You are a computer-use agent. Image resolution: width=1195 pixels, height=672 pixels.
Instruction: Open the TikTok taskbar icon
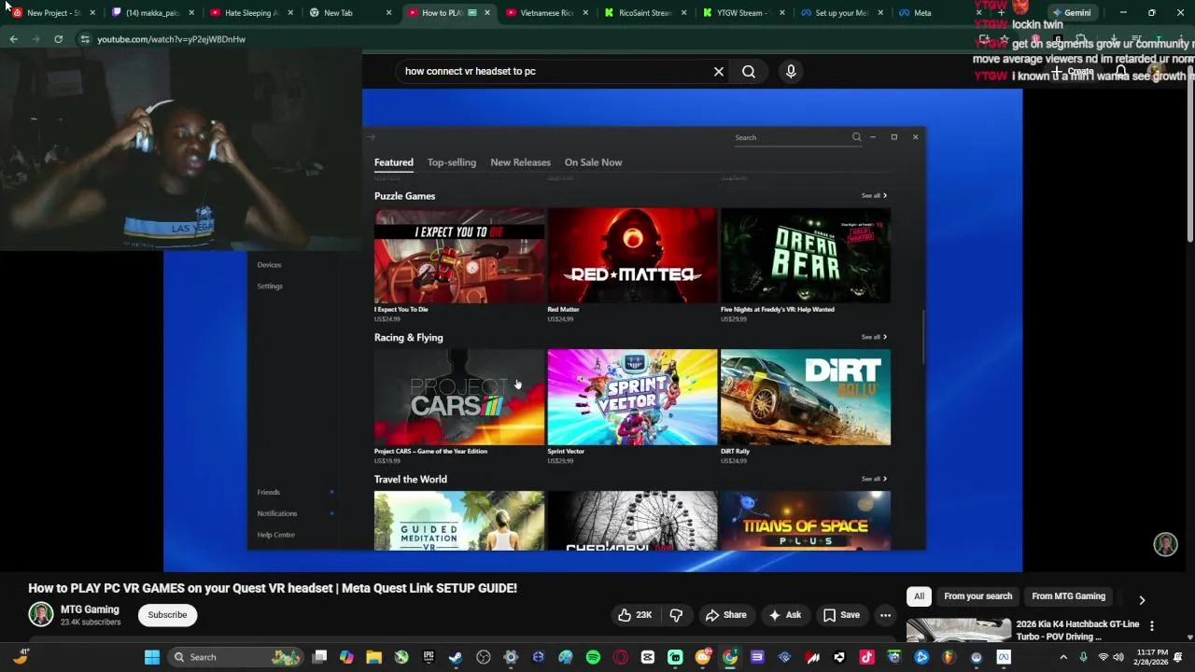coord(866,657)
